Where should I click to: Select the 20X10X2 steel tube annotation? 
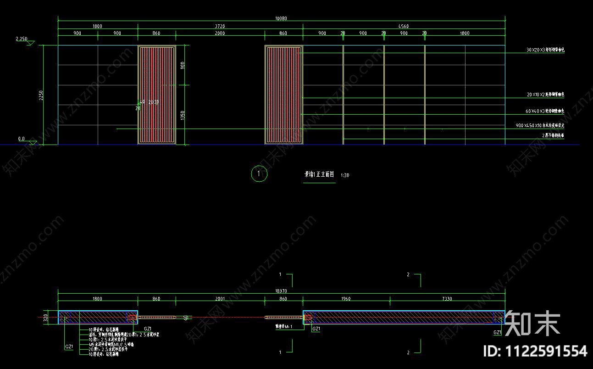point(546,95)
